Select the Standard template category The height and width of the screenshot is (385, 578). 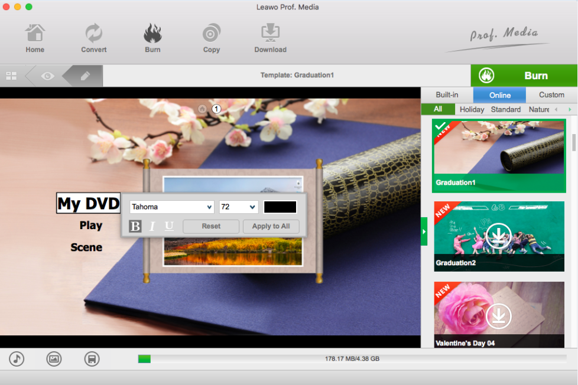click(506, 109)
